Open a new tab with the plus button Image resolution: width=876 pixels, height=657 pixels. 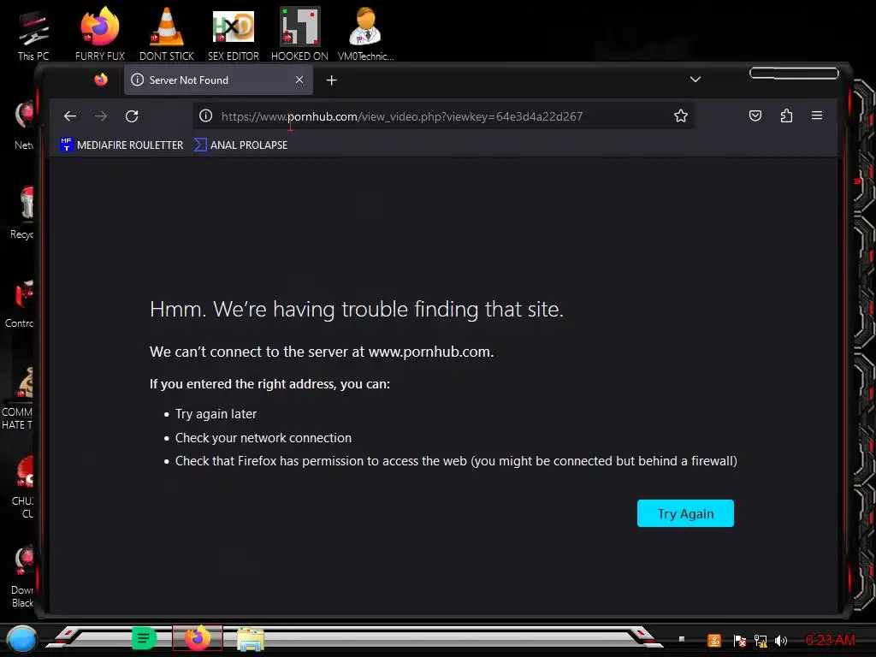click(331, 80)
